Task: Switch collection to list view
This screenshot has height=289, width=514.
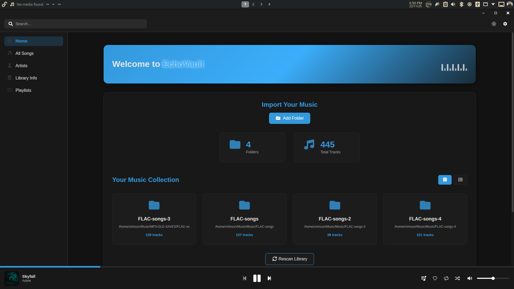Action: (460, 180)
